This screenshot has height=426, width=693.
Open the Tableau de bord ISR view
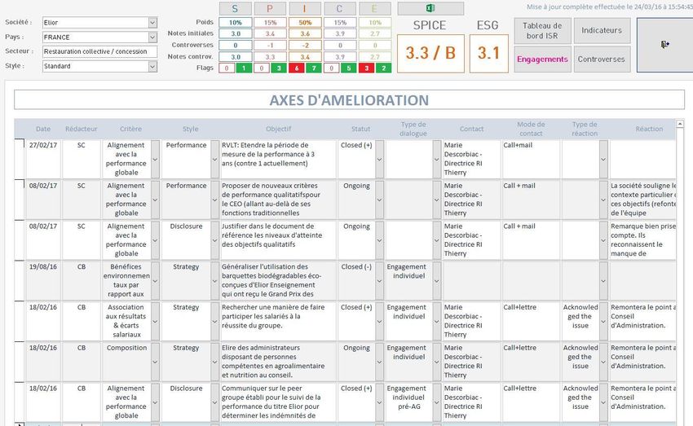click(x=542, y=31)
